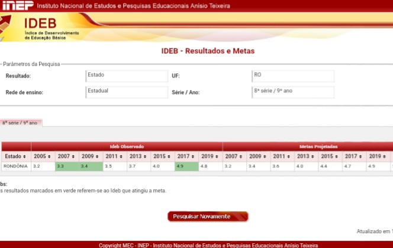The image size is (393, 248).
Task: Sort by 2017 in Metas Projetadas
Action: point(353,156)
